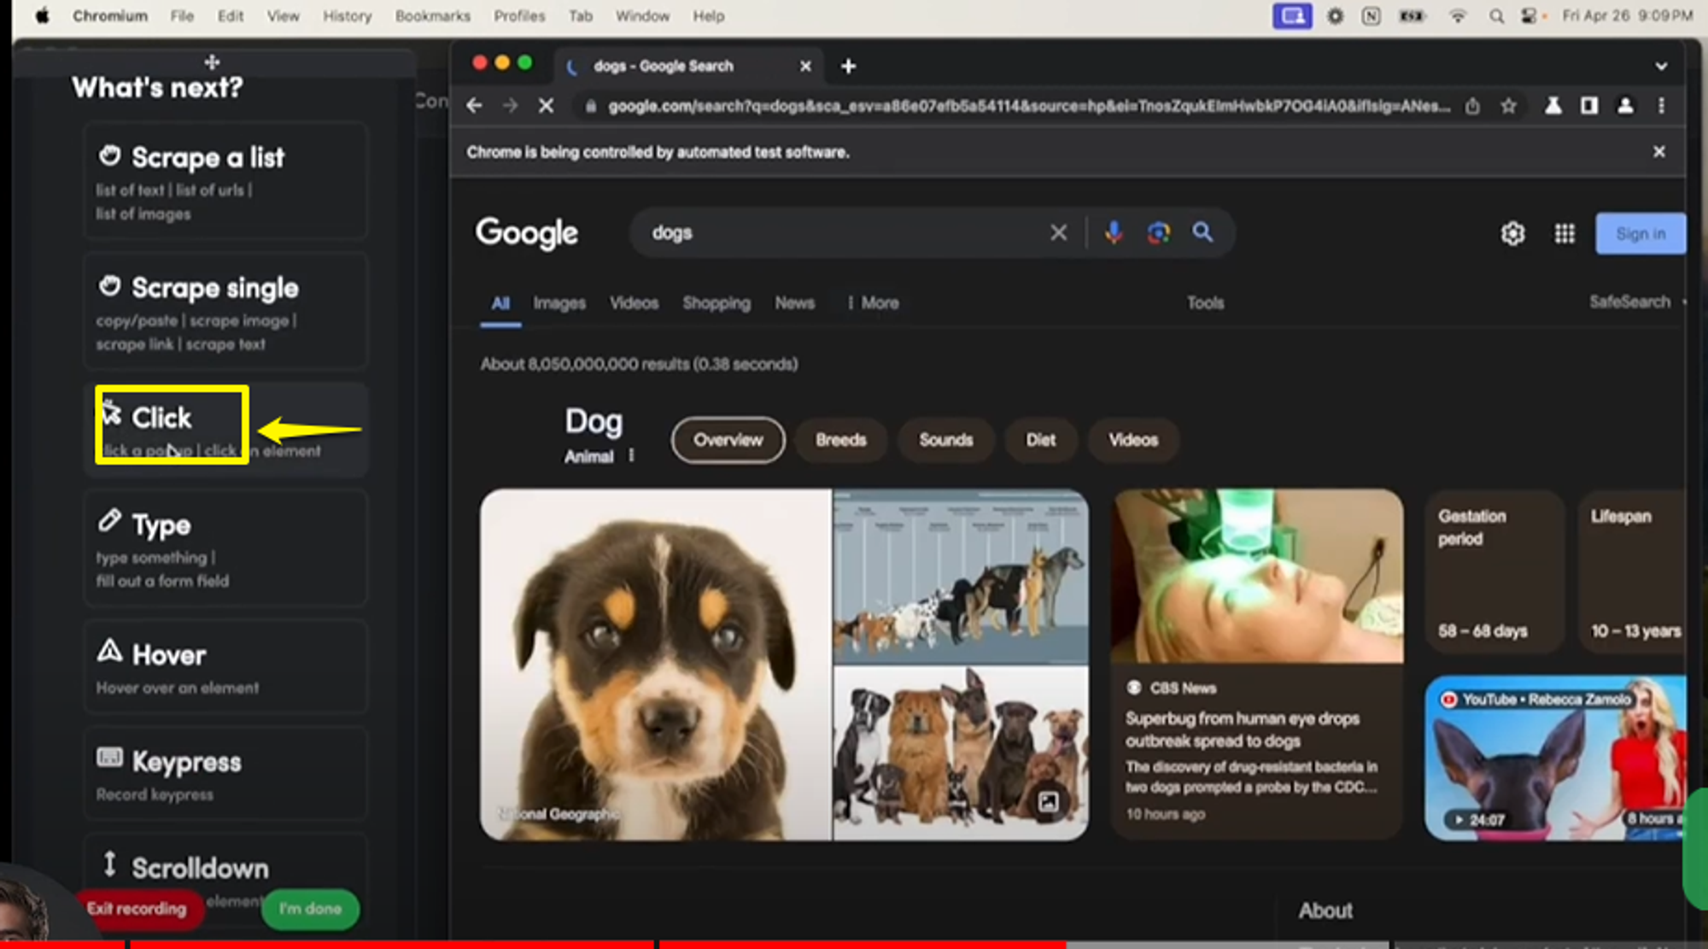Open the search Tools option
The image size is (1708, 949).
click(1205, 303)
